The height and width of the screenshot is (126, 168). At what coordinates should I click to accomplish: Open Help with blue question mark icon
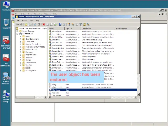point(60,24)
